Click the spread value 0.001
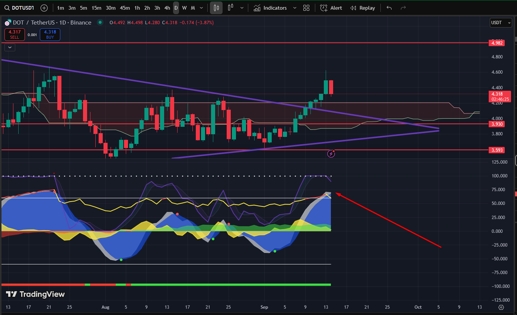517x315 pixels. (32, 35)
